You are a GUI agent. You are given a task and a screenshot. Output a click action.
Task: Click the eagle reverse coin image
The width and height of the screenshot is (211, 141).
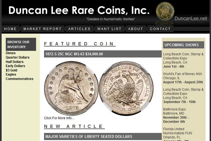click(x=126, y=88)
